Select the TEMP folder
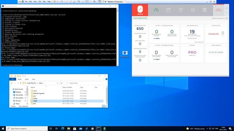 pyautogui.click(x=35, y=101)
